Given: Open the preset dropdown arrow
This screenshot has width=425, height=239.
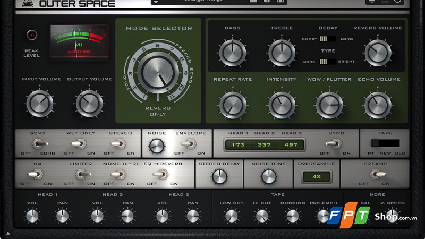Looking at the screenshot, I should [x=156, y=2].
